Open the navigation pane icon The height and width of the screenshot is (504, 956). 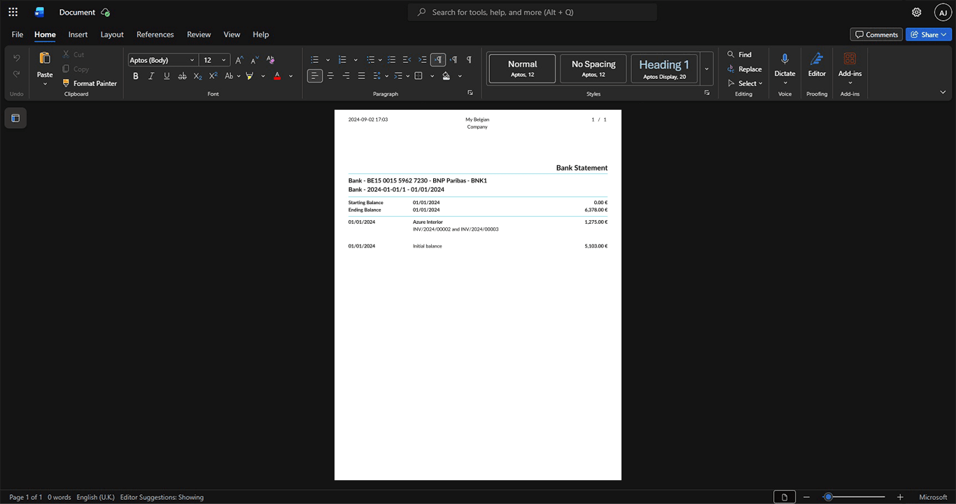15,118
